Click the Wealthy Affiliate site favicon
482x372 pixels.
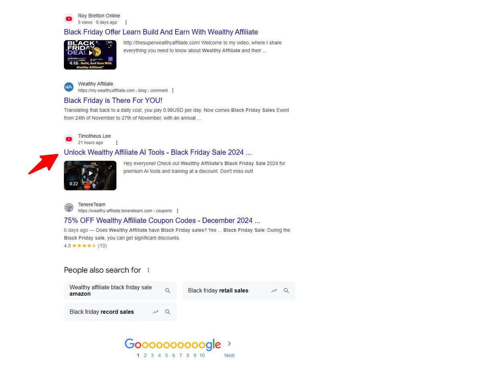(69, 87)
